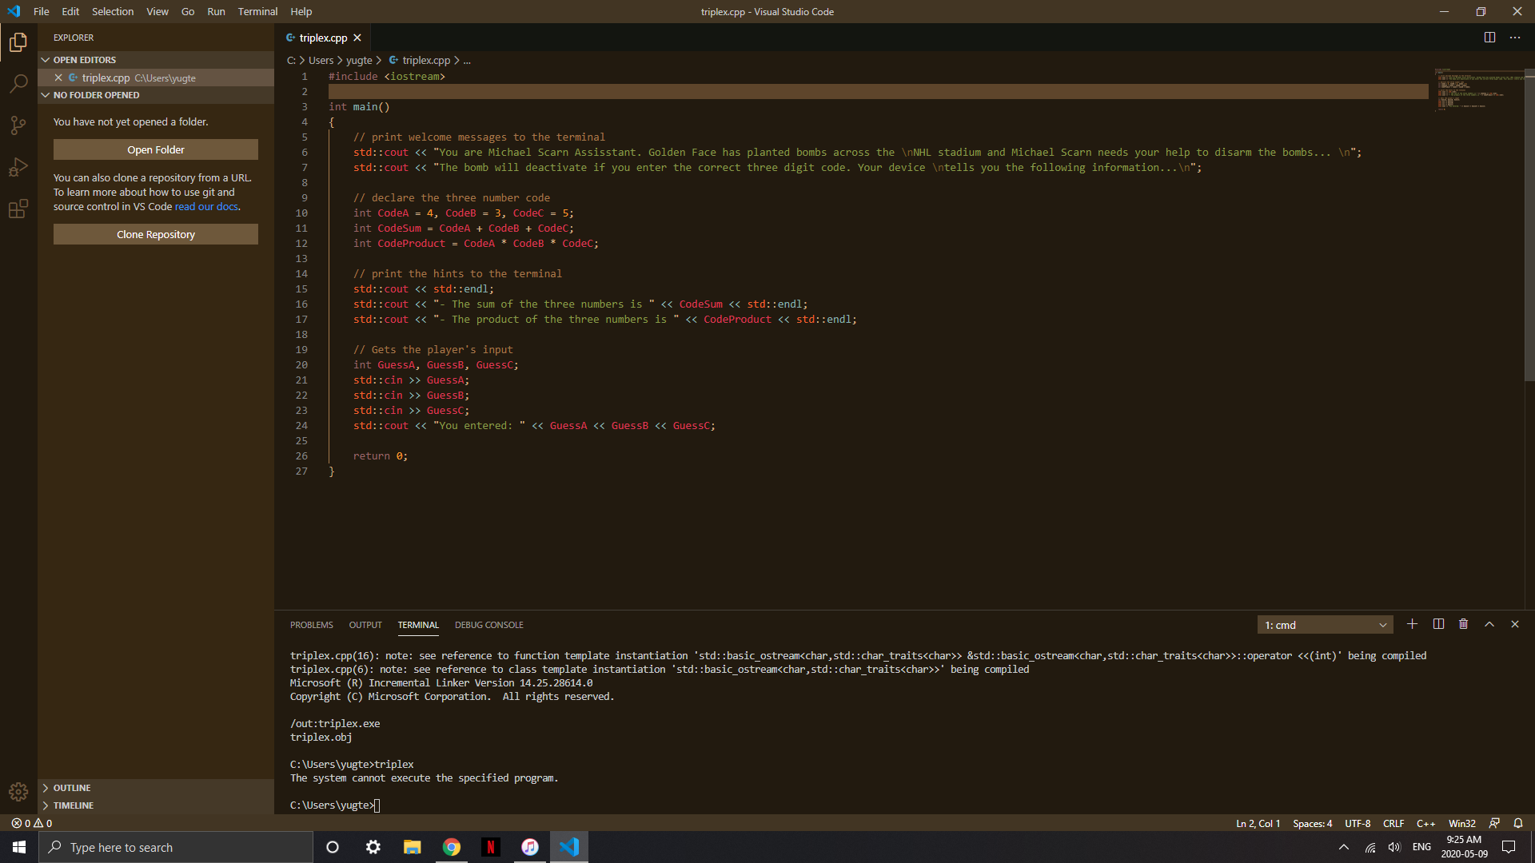Viewport: 1535px width, 863px height.
Task: Open the terminal selector dropdown '1: cmd'
Action: (1325, 625)
